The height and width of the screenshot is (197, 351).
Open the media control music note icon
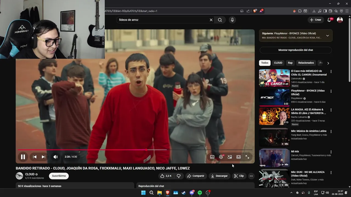point(319,11)
